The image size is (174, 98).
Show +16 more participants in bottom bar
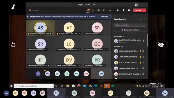coord(7,93)
